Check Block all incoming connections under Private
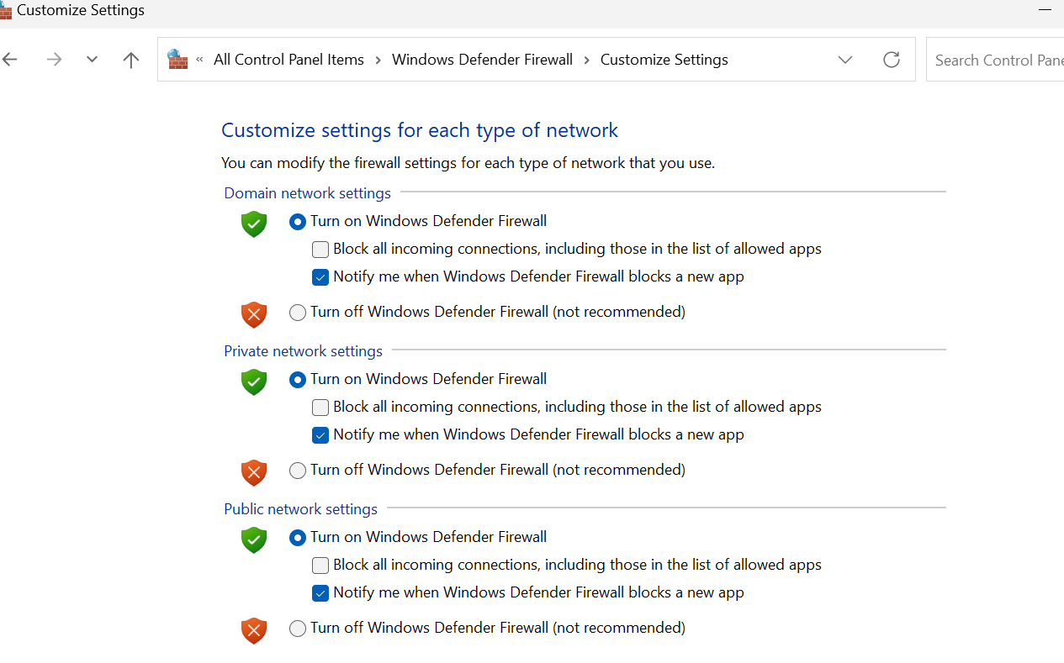The image size is (1064, 663). tap(320, 408)
